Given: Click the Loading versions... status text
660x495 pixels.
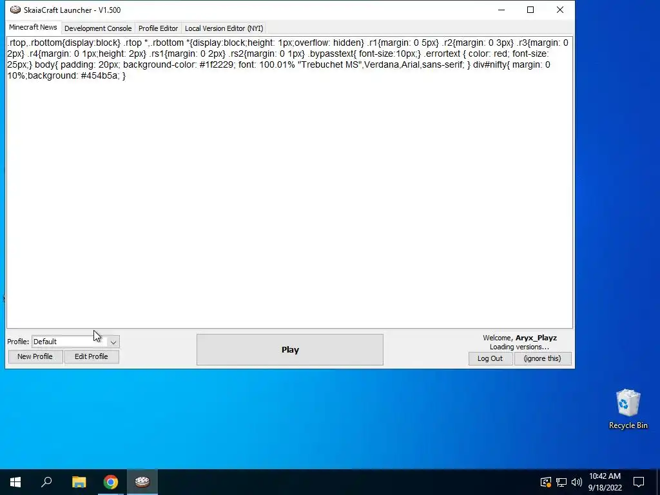Looking at the screenshot, I should pos(519,347).
